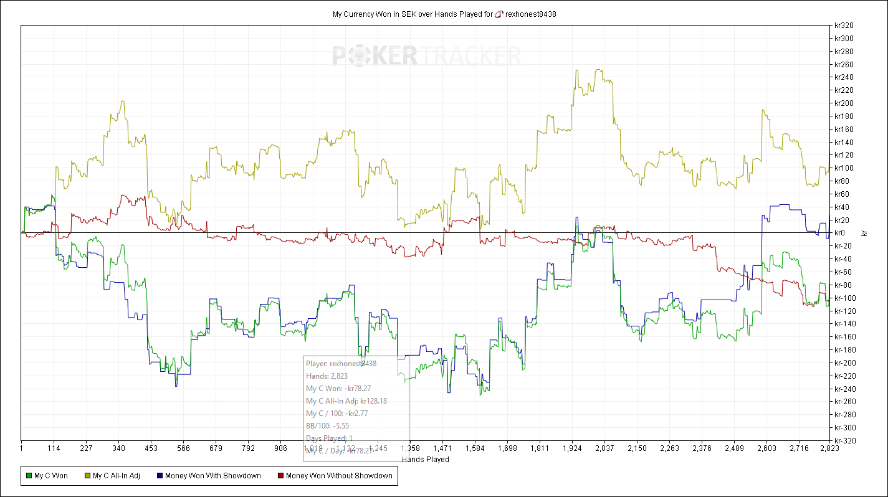The width and height of the screenshot is (888, 497).
Task: Click the olive My C All-In Adj legend swatch
Action: pyautogui.click(x=86, y=476)
